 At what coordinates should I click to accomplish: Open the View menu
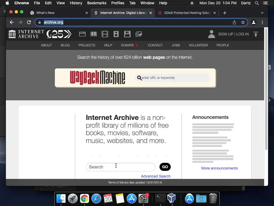pyautogui.click(x=61, y=3)
